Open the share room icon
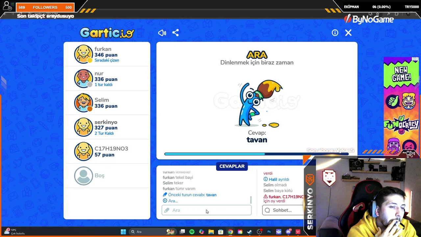 tap(176, 33)
